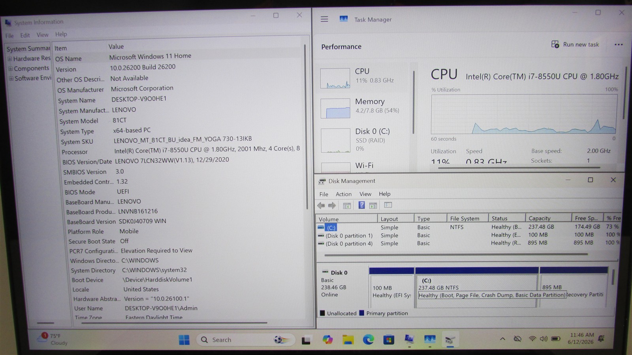Click the settings view icon in Disk Management toolbar
This screenshot has width=632, height=355.
pos(388,205)
